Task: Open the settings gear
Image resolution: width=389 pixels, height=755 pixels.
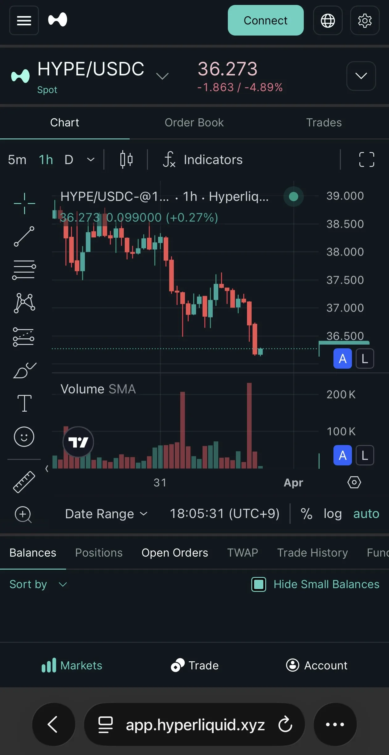Action: [x=365, y=20]
